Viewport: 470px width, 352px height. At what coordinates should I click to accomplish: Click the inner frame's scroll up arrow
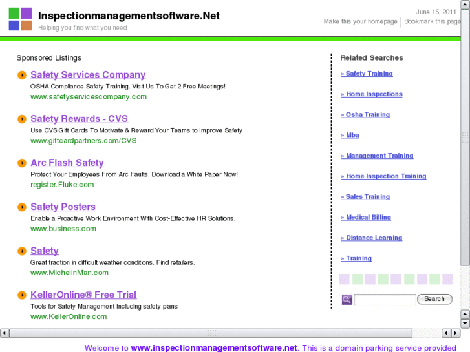point(465,315)
